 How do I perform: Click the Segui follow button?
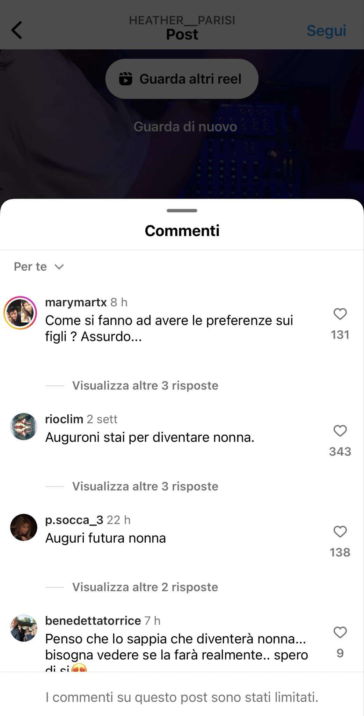[326, 30]
